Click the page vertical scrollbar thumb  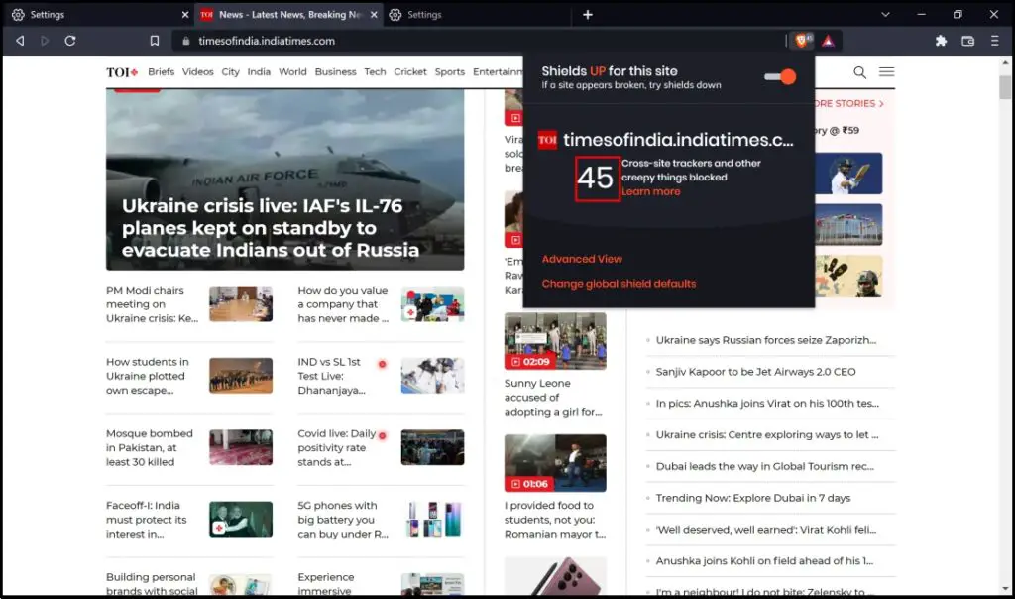[1005, 86]
